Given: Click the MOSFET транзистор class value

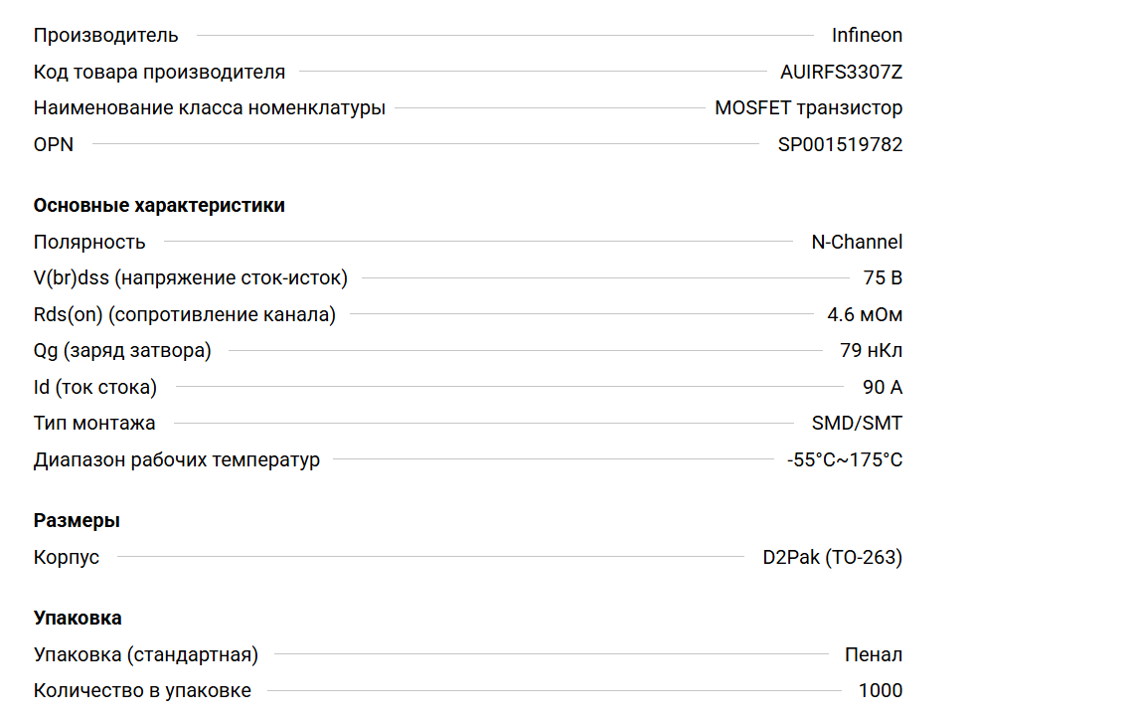Looking at the screenshot, I should pos(808,108).
